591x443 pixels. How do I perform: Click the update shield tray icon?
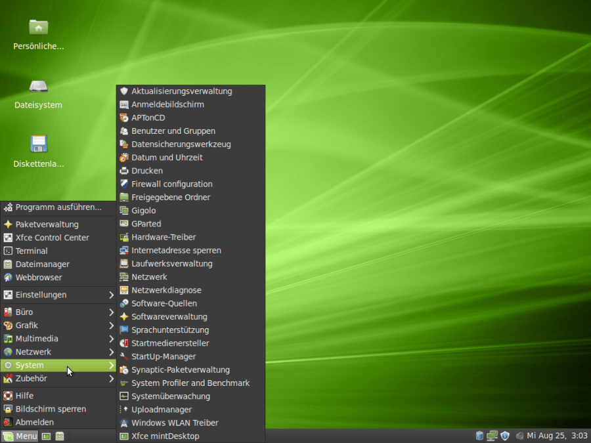point(504,436)
